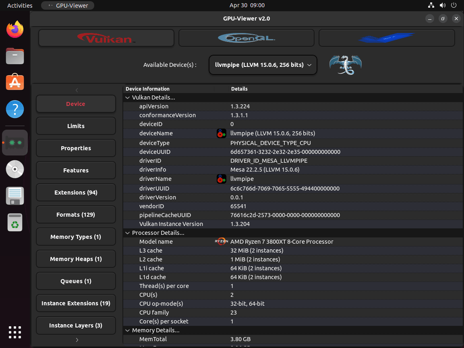The width and height of the screenshot is (464, 348).
Task: Collapse the Processor Details section
Action: point(128,233)
